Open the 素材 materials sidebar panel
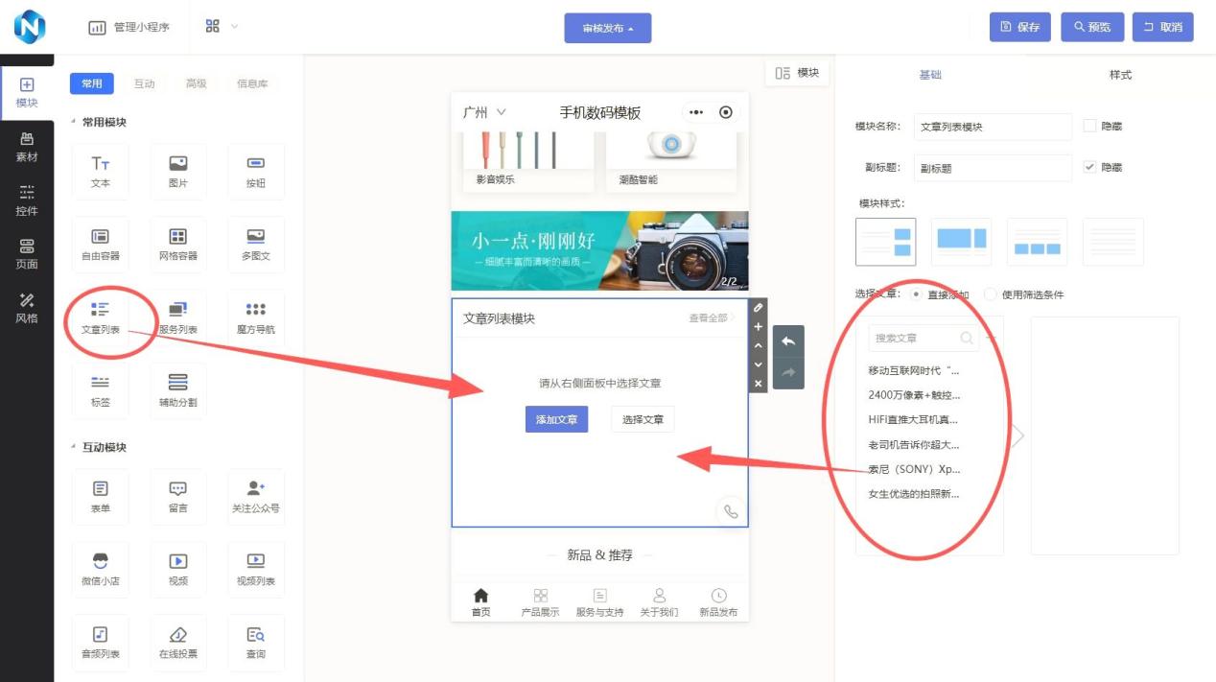Screen dimensions: 1216x682 [x=27, y=147]
